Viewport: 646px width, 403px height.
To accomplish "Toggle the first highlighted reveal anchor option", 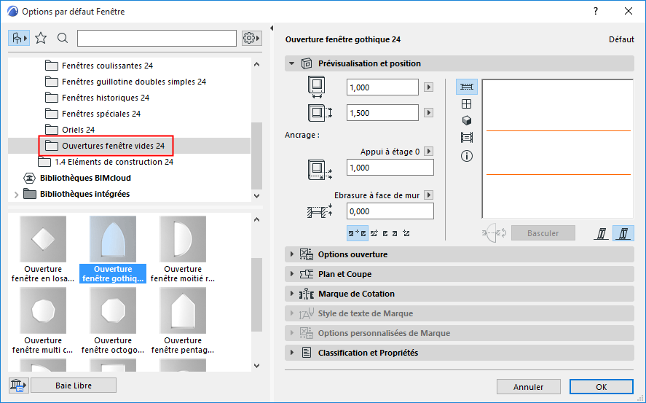I will [357, 233].
